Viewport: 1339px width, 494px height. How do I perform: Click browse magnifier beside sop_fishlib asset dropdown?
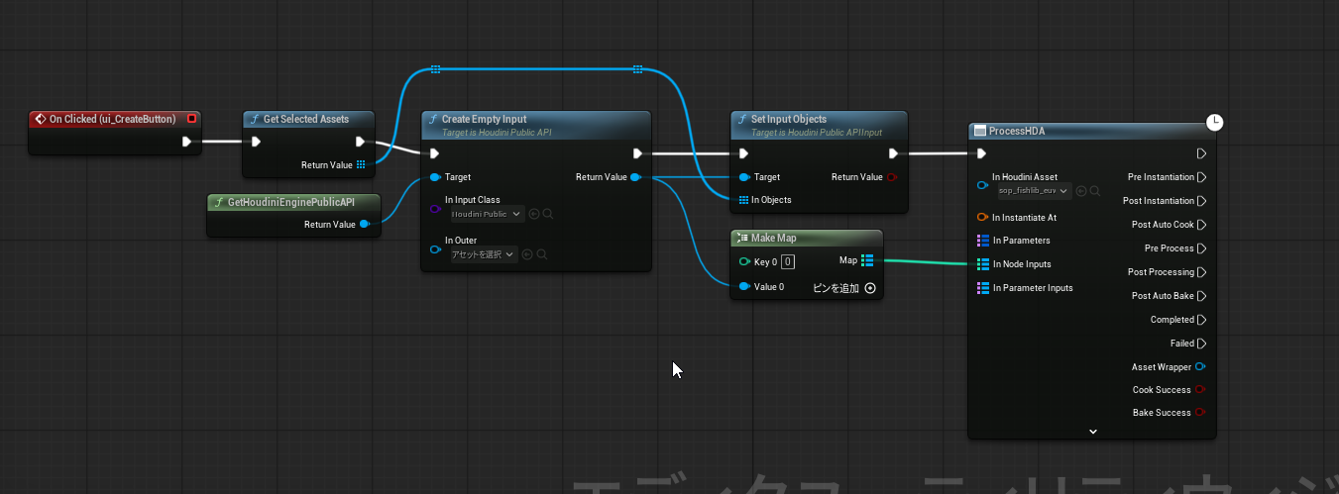1095,190
